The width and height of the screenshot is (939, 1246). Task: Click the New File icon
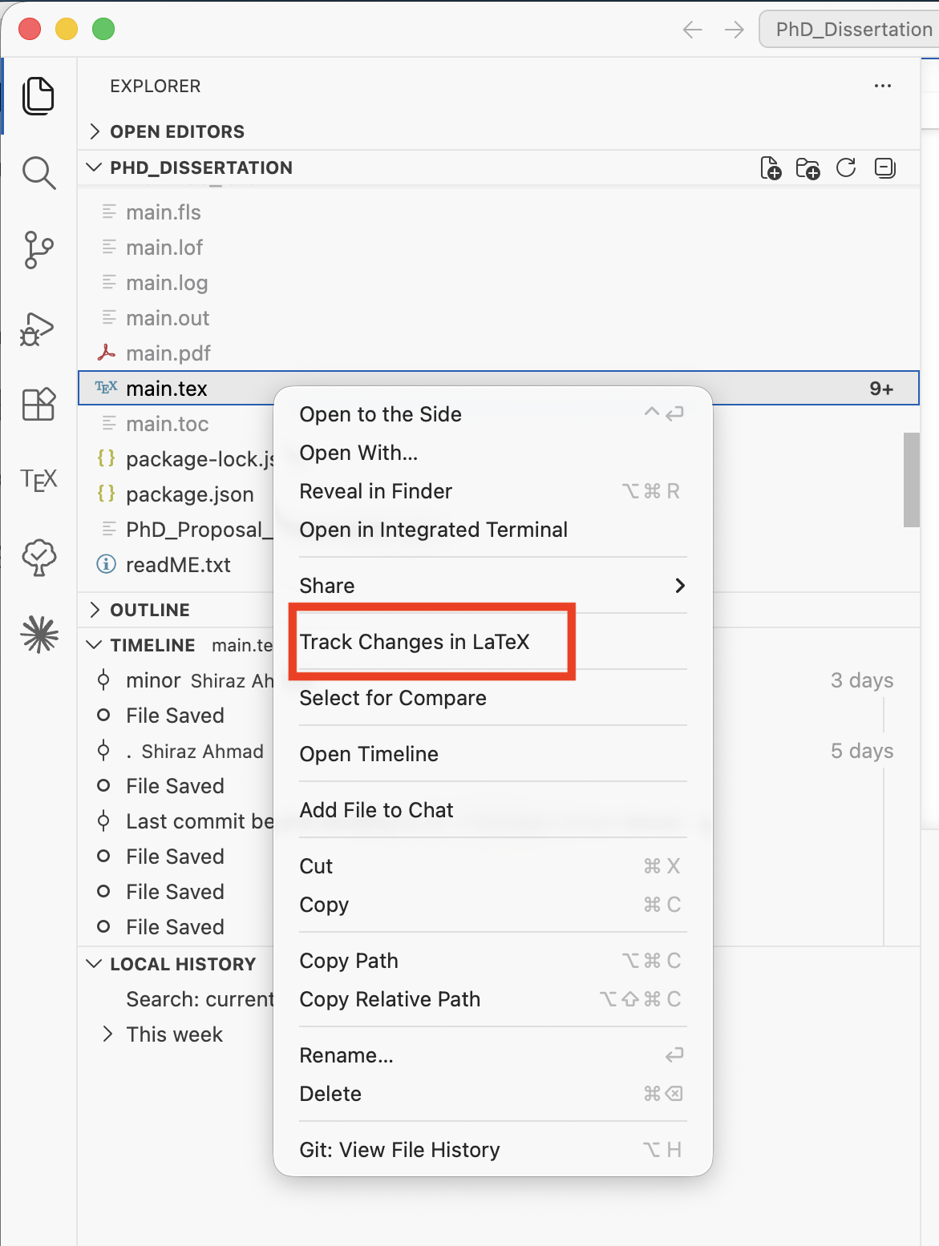[x=771, y=168]
